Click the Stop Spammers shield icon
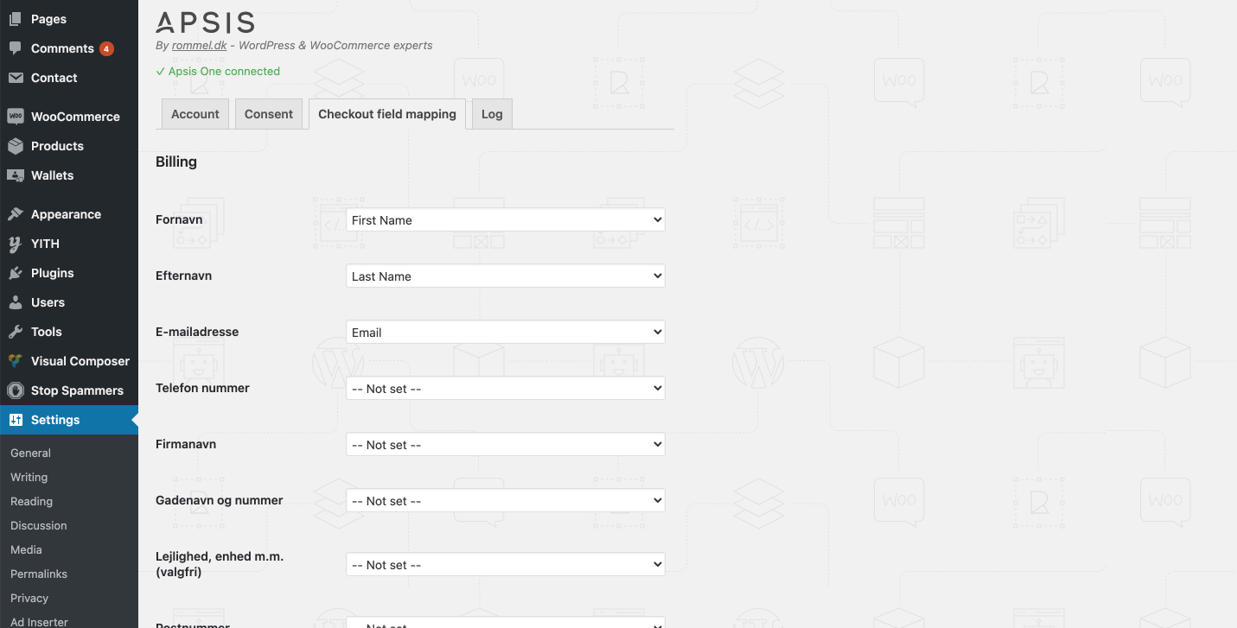The image size is (1237, 628). 16,390
